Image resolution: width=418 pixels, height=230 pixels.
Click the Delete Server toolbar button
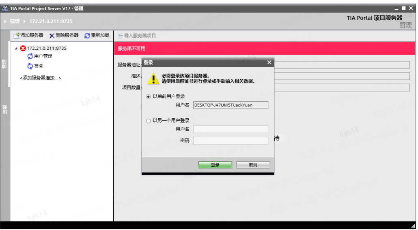(64, 35)
